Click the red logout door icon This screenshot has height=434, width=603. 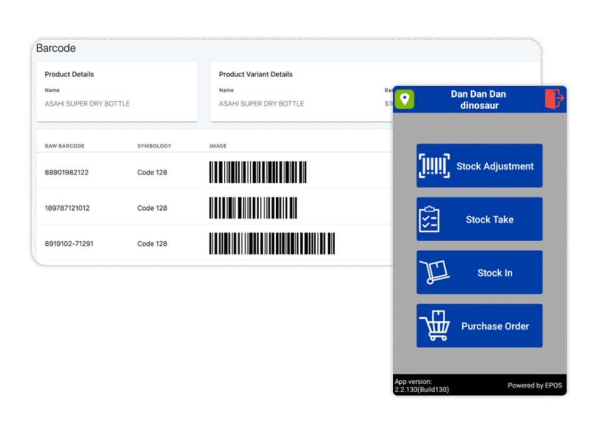click(x=554, y=99)
